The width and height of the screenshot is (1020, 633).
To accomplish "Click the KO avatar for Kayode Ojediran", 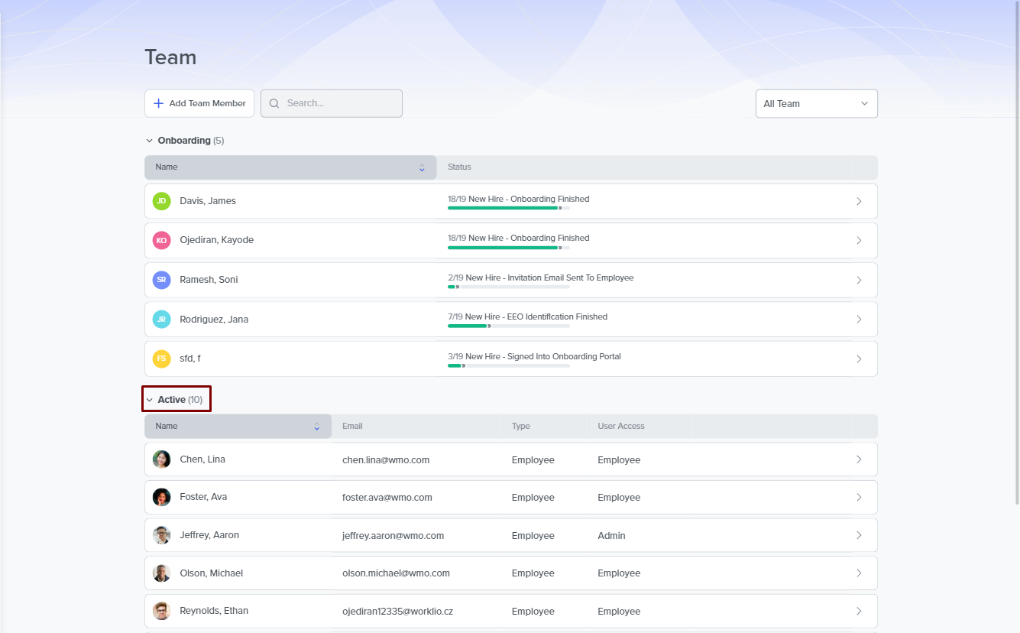I will point(161,240).
